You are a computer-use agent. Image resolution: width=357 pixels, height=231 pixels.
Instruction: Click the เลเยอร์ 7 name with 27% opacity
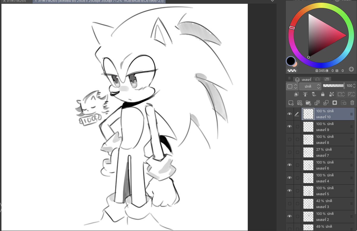tap(322, 156)
